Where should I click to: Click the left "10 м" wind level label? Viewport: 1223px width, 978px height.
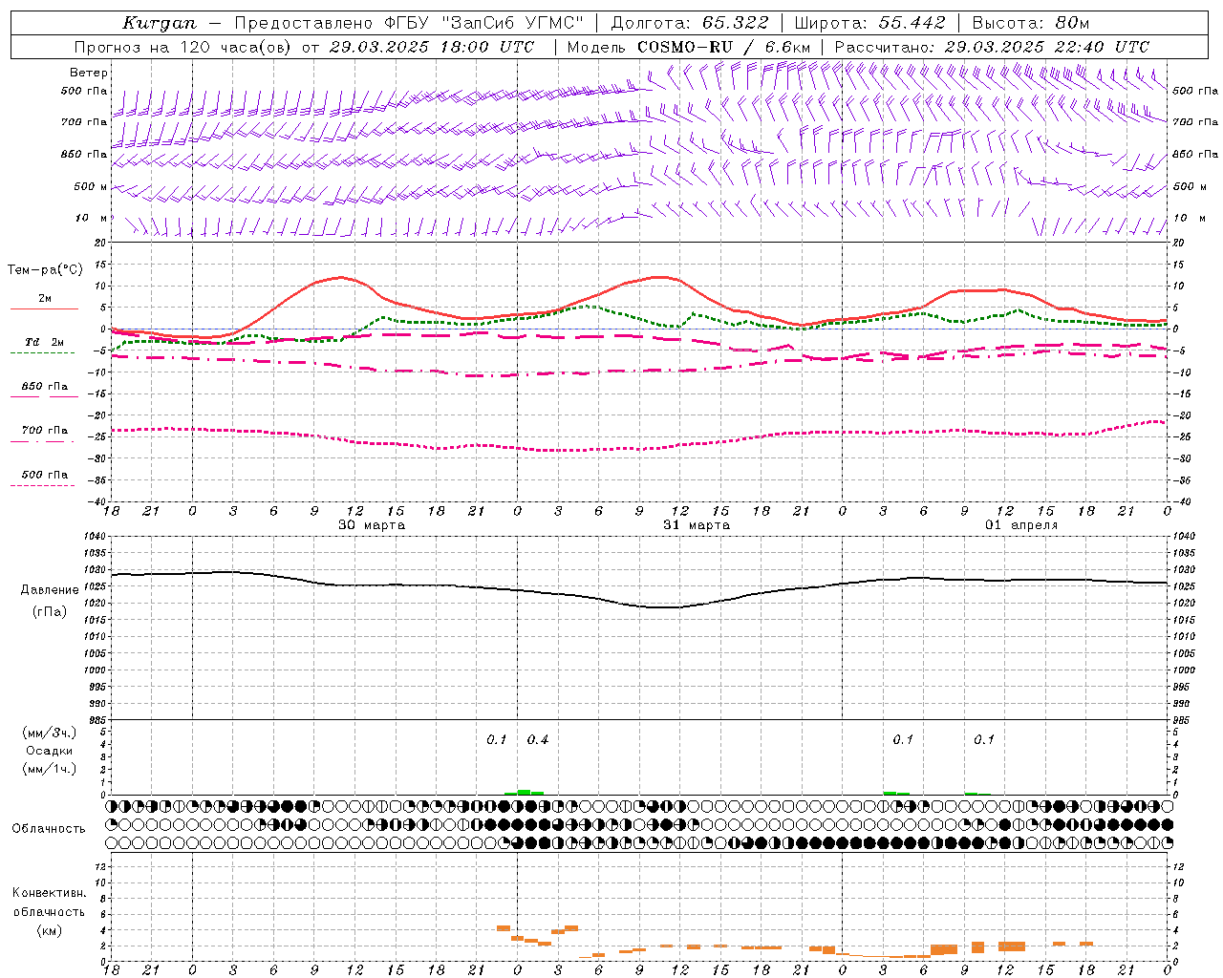tap(91, 218)
